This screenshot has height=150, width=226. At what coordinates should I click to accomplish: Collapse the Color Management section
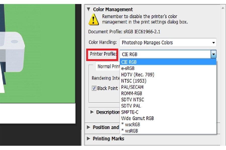coord(88,9)
